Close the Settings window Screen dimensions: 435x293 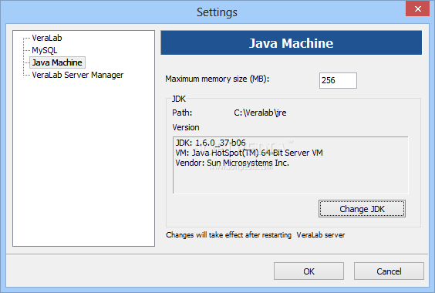pos(417,8)
